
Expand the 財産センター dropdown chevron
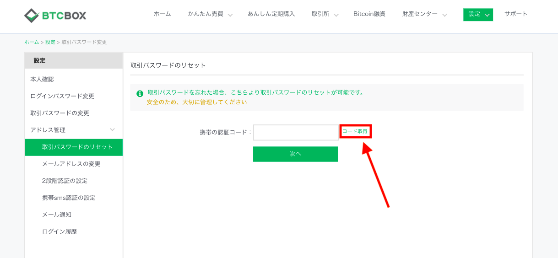444,15
